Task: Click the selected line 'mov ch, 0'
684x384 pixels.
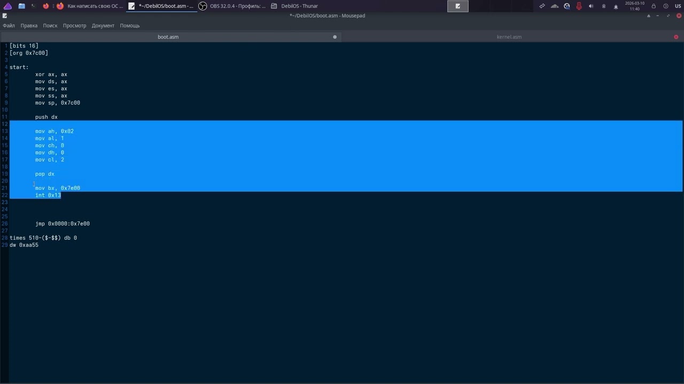Action: 50,146
